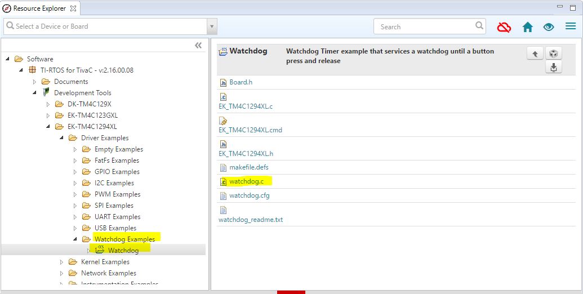This screenshot has width=583, height=294.
Task: Expand the Empty Examples node
Action: 75,149
